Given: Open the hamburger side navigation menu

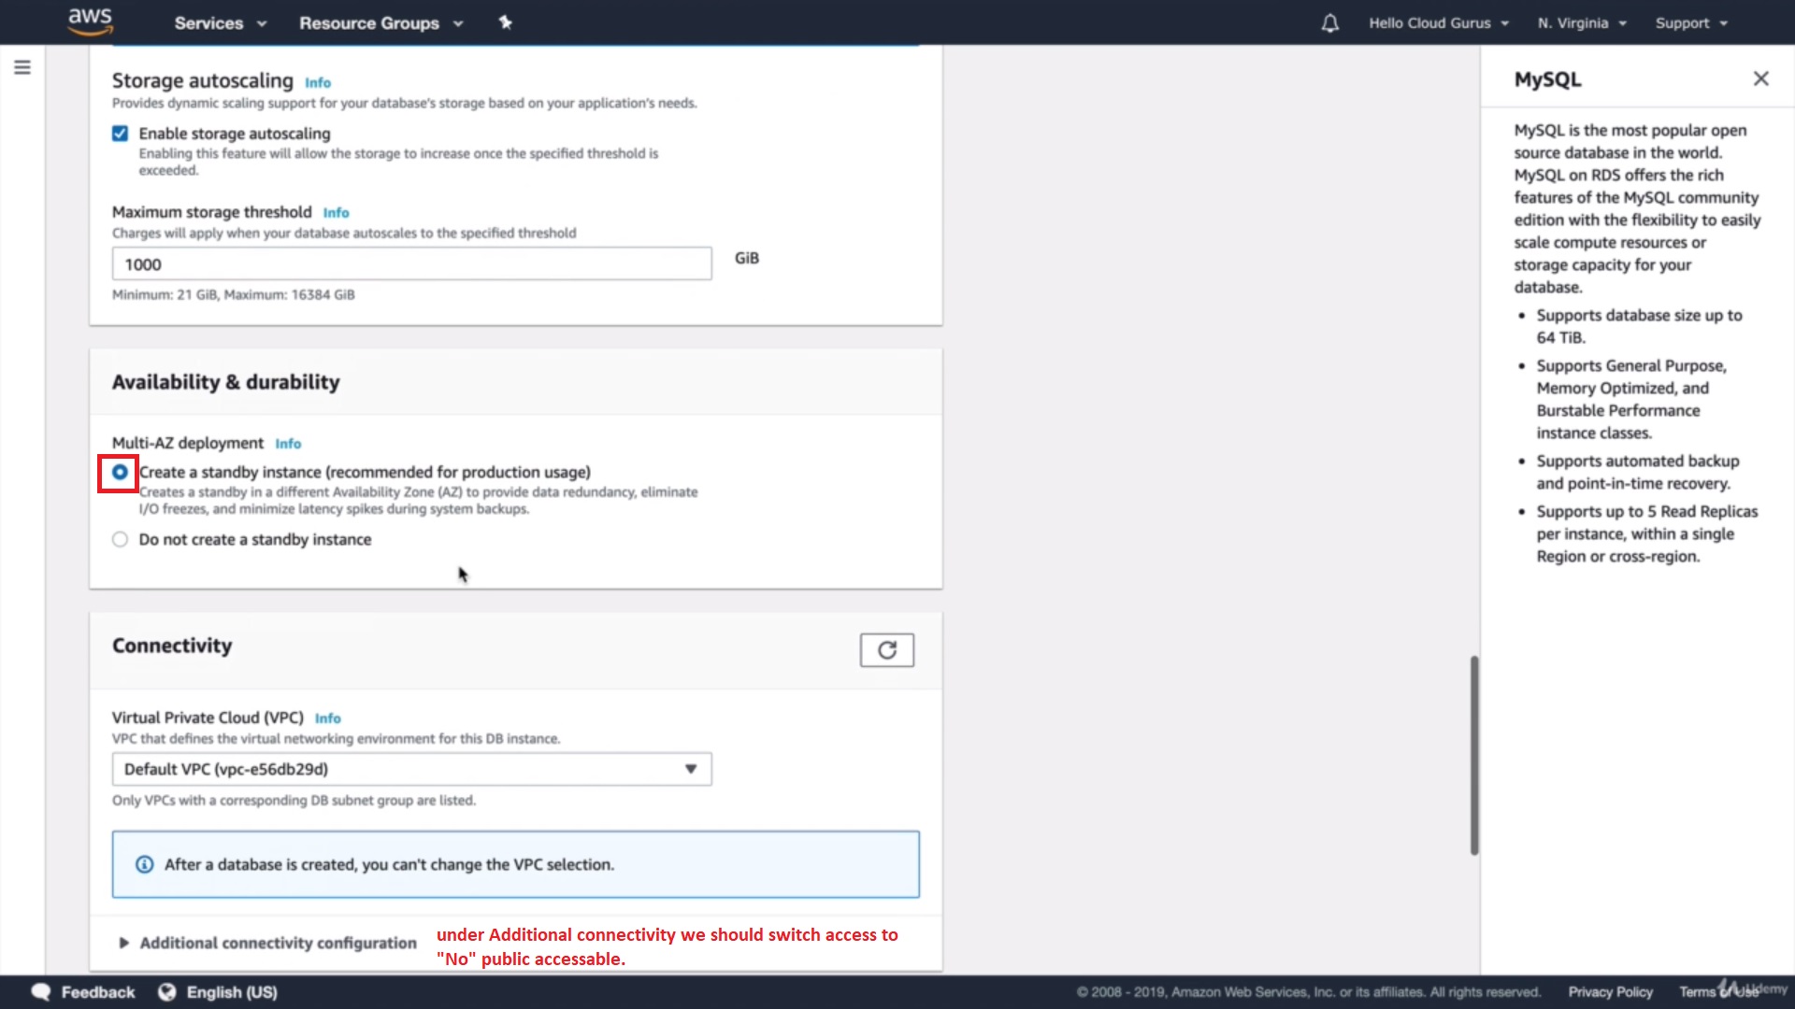Looking at the screenshot, I should [x=22, y=67].
